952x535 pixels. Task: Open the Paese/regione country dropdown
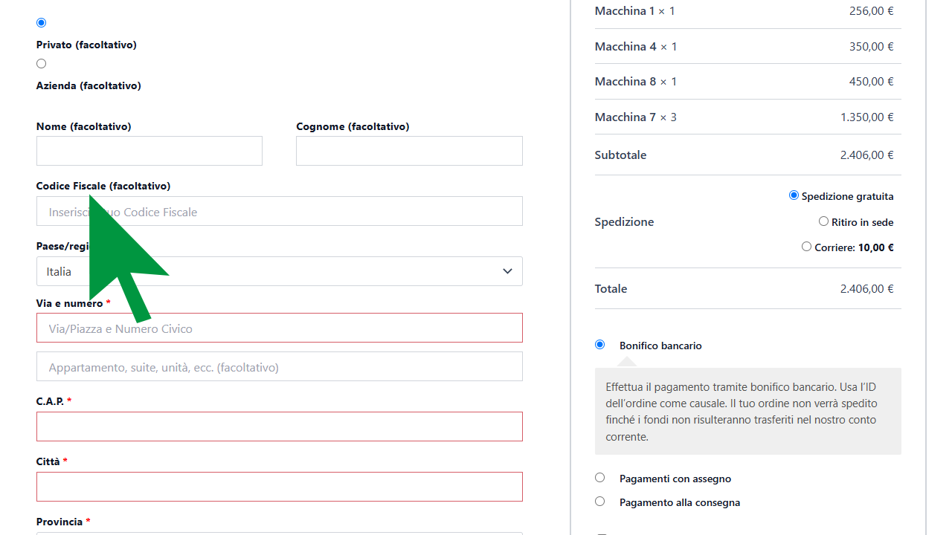279,271
